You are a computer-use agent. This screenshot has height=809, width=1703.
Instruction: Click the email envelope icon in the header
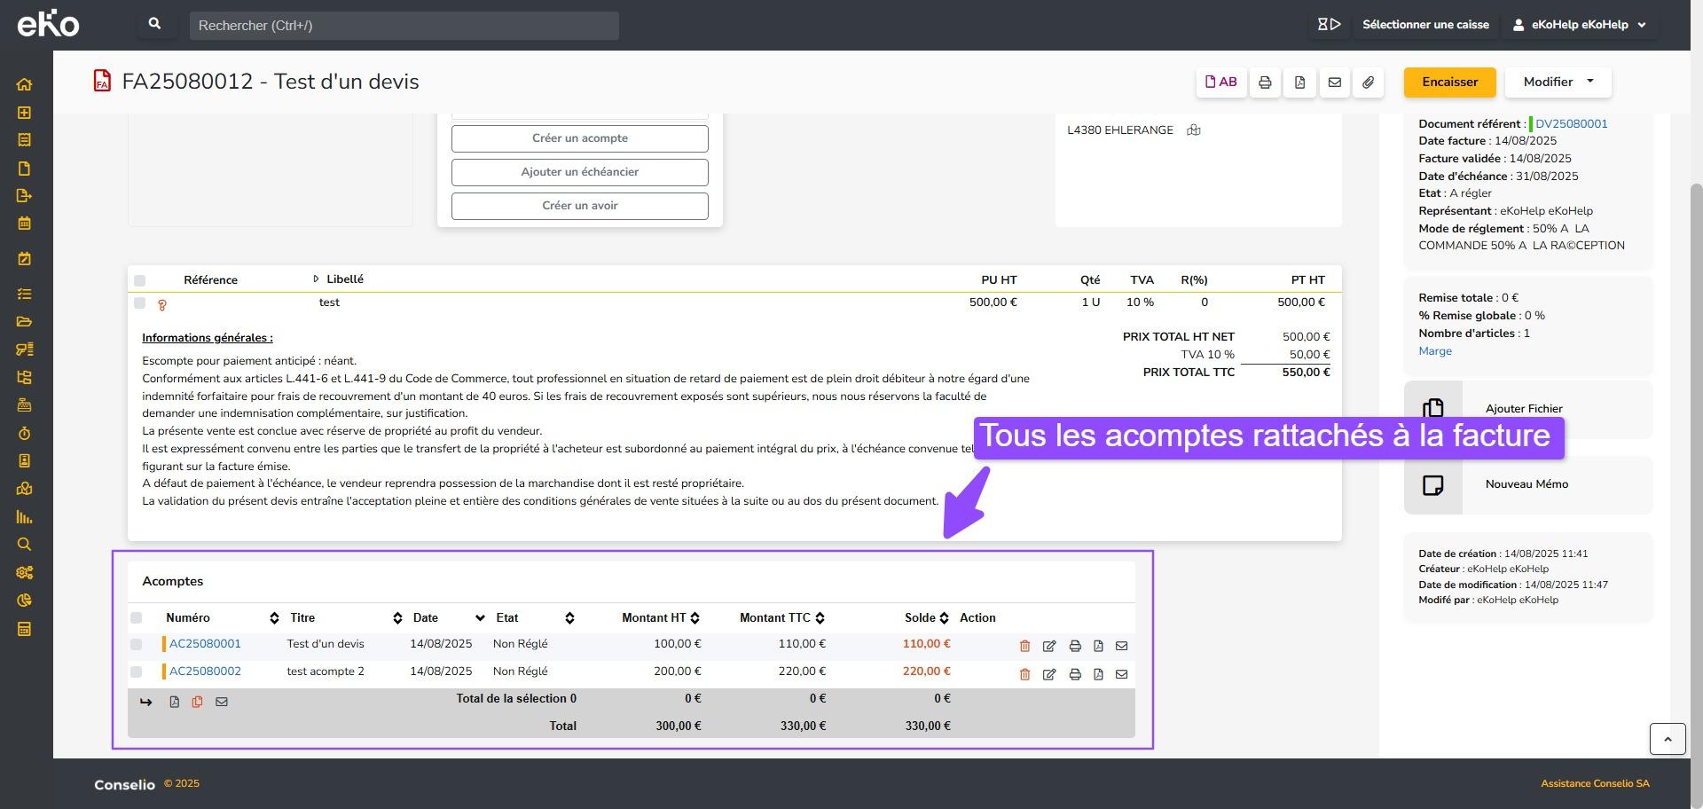click(1334, 82)
